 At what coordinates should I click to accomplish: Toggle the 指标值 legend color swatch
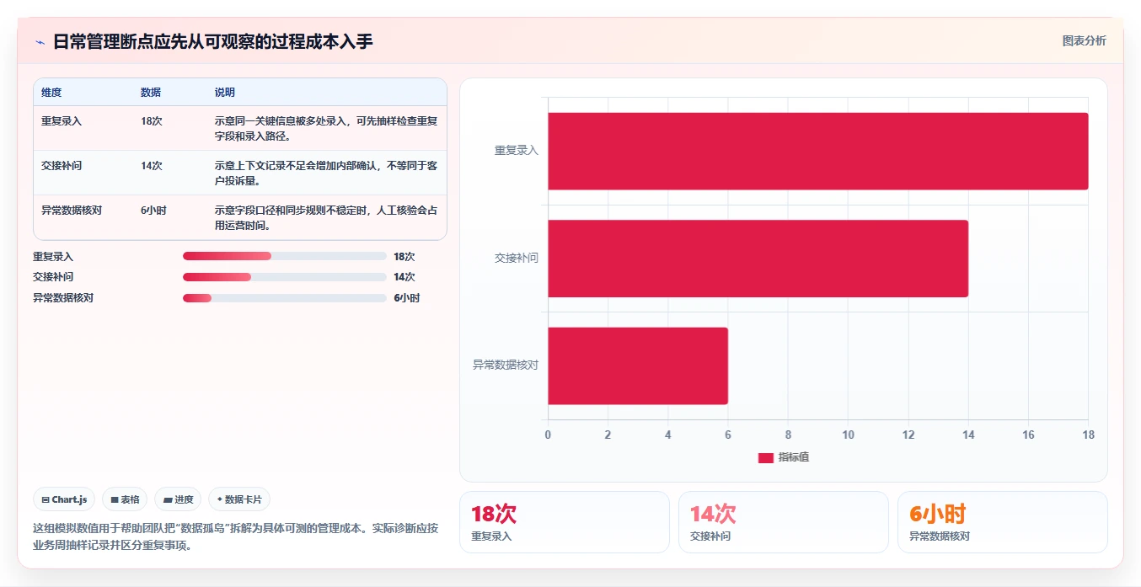coord(765,457)
